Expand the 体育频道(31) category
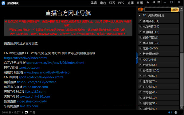184x115 pixels. [x=141, y=21]
